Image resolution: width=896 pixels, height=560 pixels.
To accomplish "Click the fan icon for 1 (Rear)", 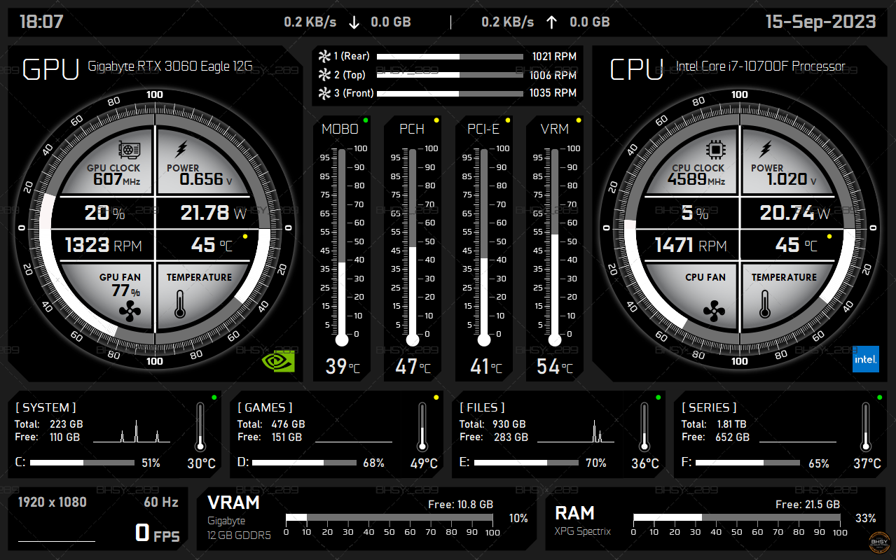I will click(x=324, y=56).
